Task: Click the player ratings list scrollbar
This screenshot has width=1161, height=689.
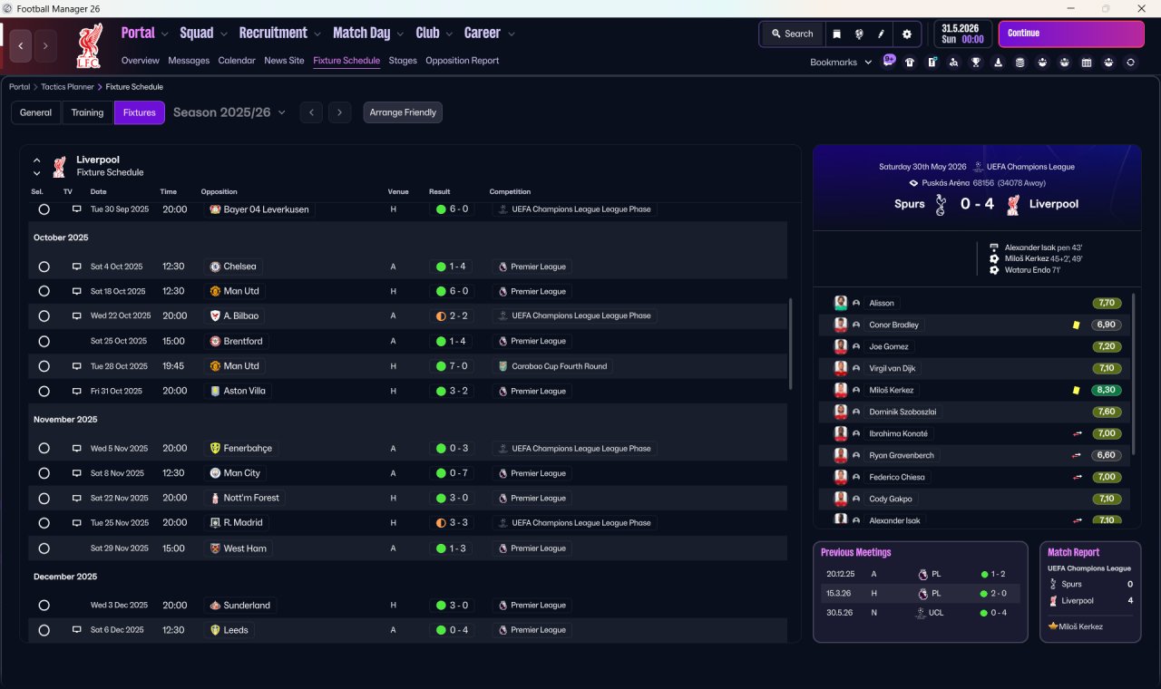Action: (x=1134, y=374)
